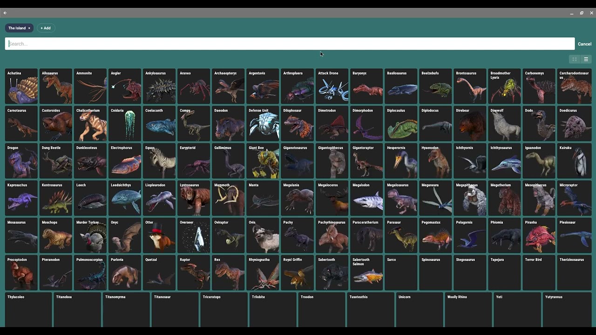The width and height of the screenshot is (596, 335).
Task: Pick the Therizinosaurus card
Action: click(574, 272)
